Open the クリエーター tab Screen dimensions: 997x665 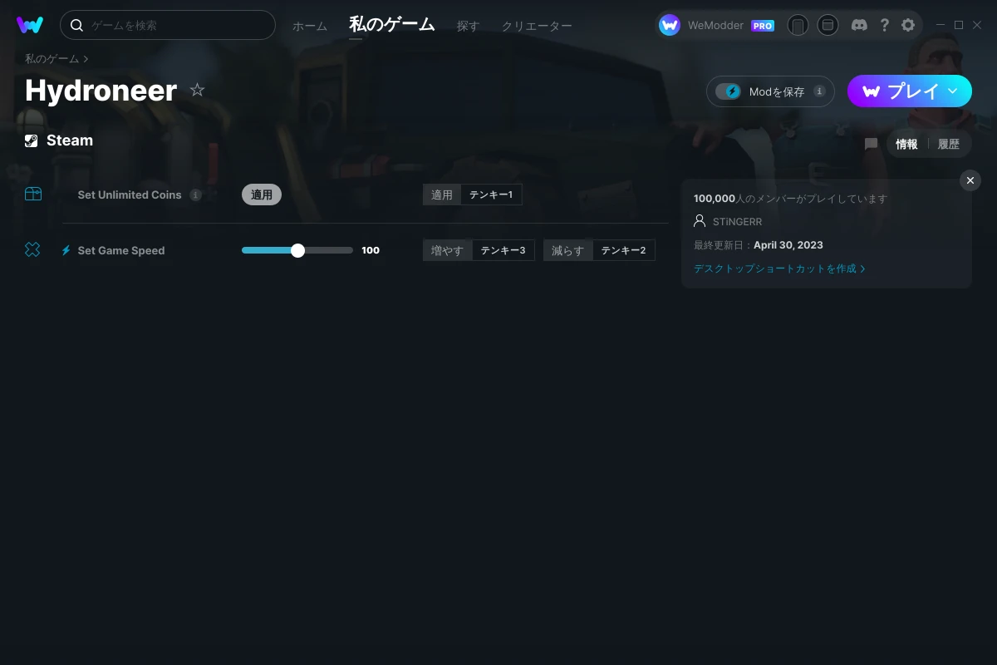[537, 26]
